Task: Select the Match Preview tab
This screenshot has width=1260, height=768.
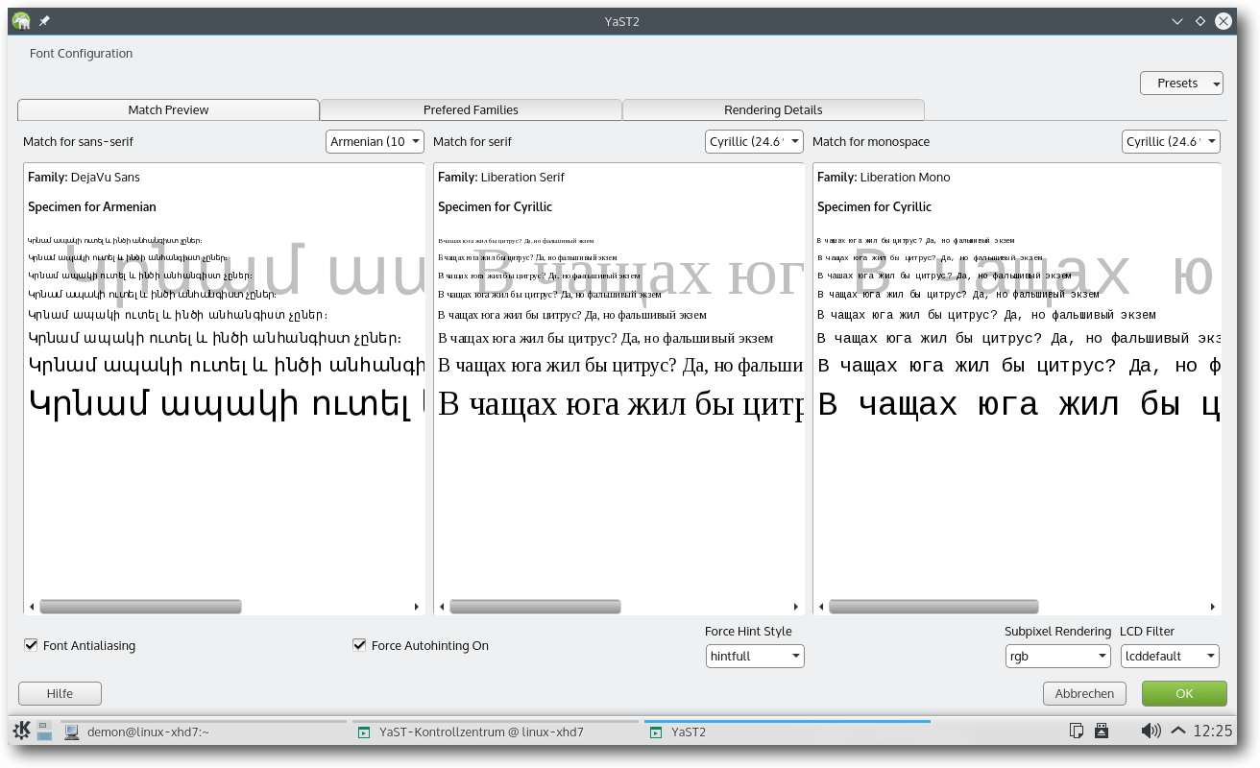Action: coord(168,109)
